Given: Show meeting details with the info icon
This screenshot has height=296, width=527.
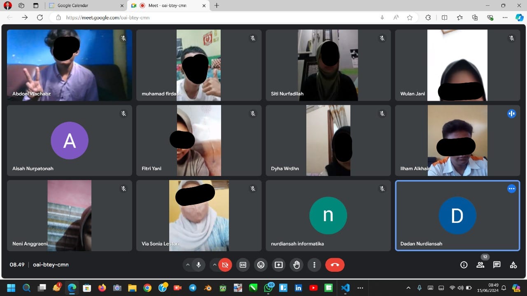Looking at the screenshot, I should point(464,265).
